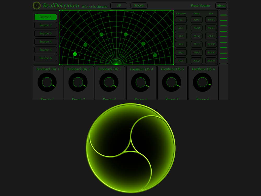Select Source 2 button
The image size is (261, 196).
coord(46,25)
